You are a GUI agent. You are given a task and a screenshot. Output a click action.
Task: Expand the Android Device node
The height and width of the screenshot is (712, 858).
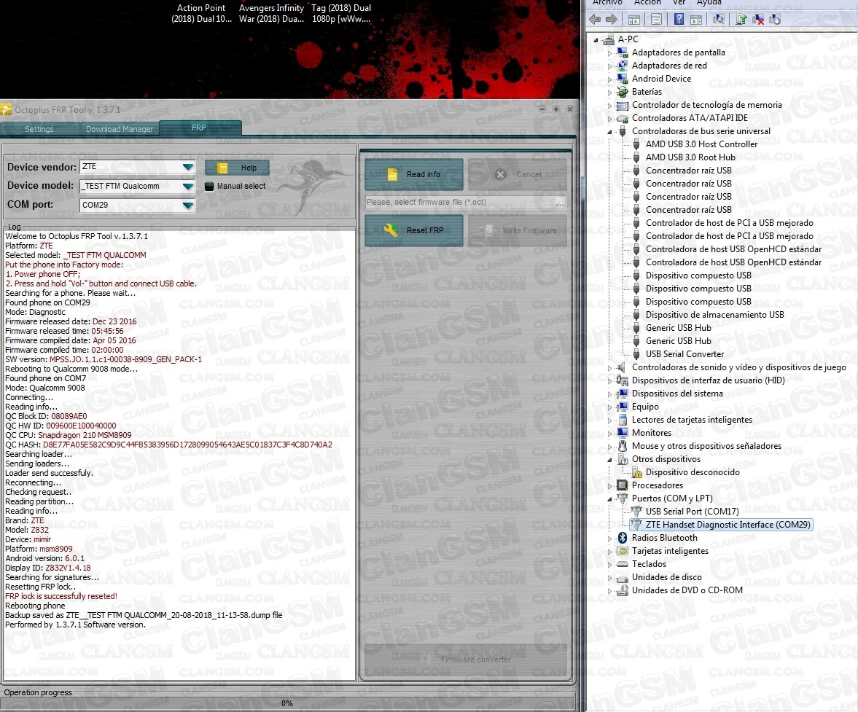[609, 79]
